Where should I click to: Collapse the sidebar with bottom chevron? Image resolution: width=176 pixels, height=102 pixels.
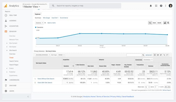[28, 97]
